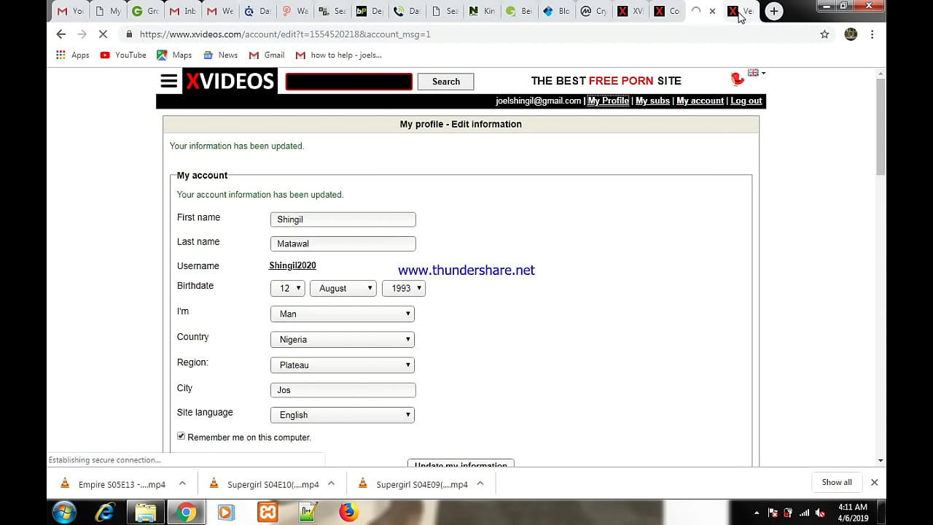Screen dimensions: 933x525
Task: Open a new browser tab
Action: tap(774, 11)
